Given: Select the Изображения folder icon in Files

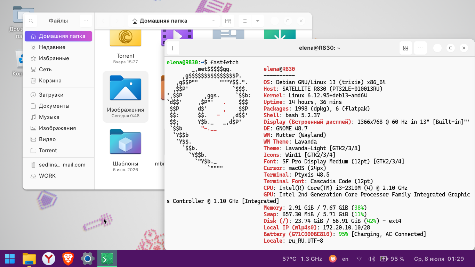Looking at the screenshot, I should point(126,88).
